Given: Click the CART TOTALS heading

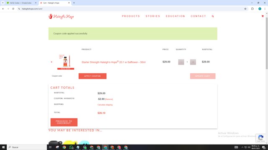Looking at the screenshot, I should (x=62, y=87).
